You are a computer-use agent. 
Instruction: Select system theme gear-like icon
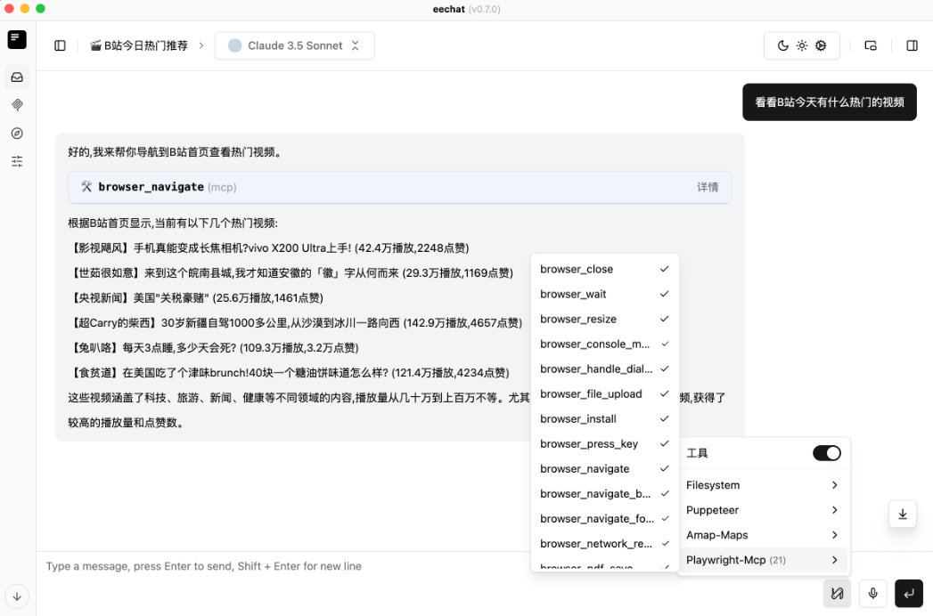821,45
